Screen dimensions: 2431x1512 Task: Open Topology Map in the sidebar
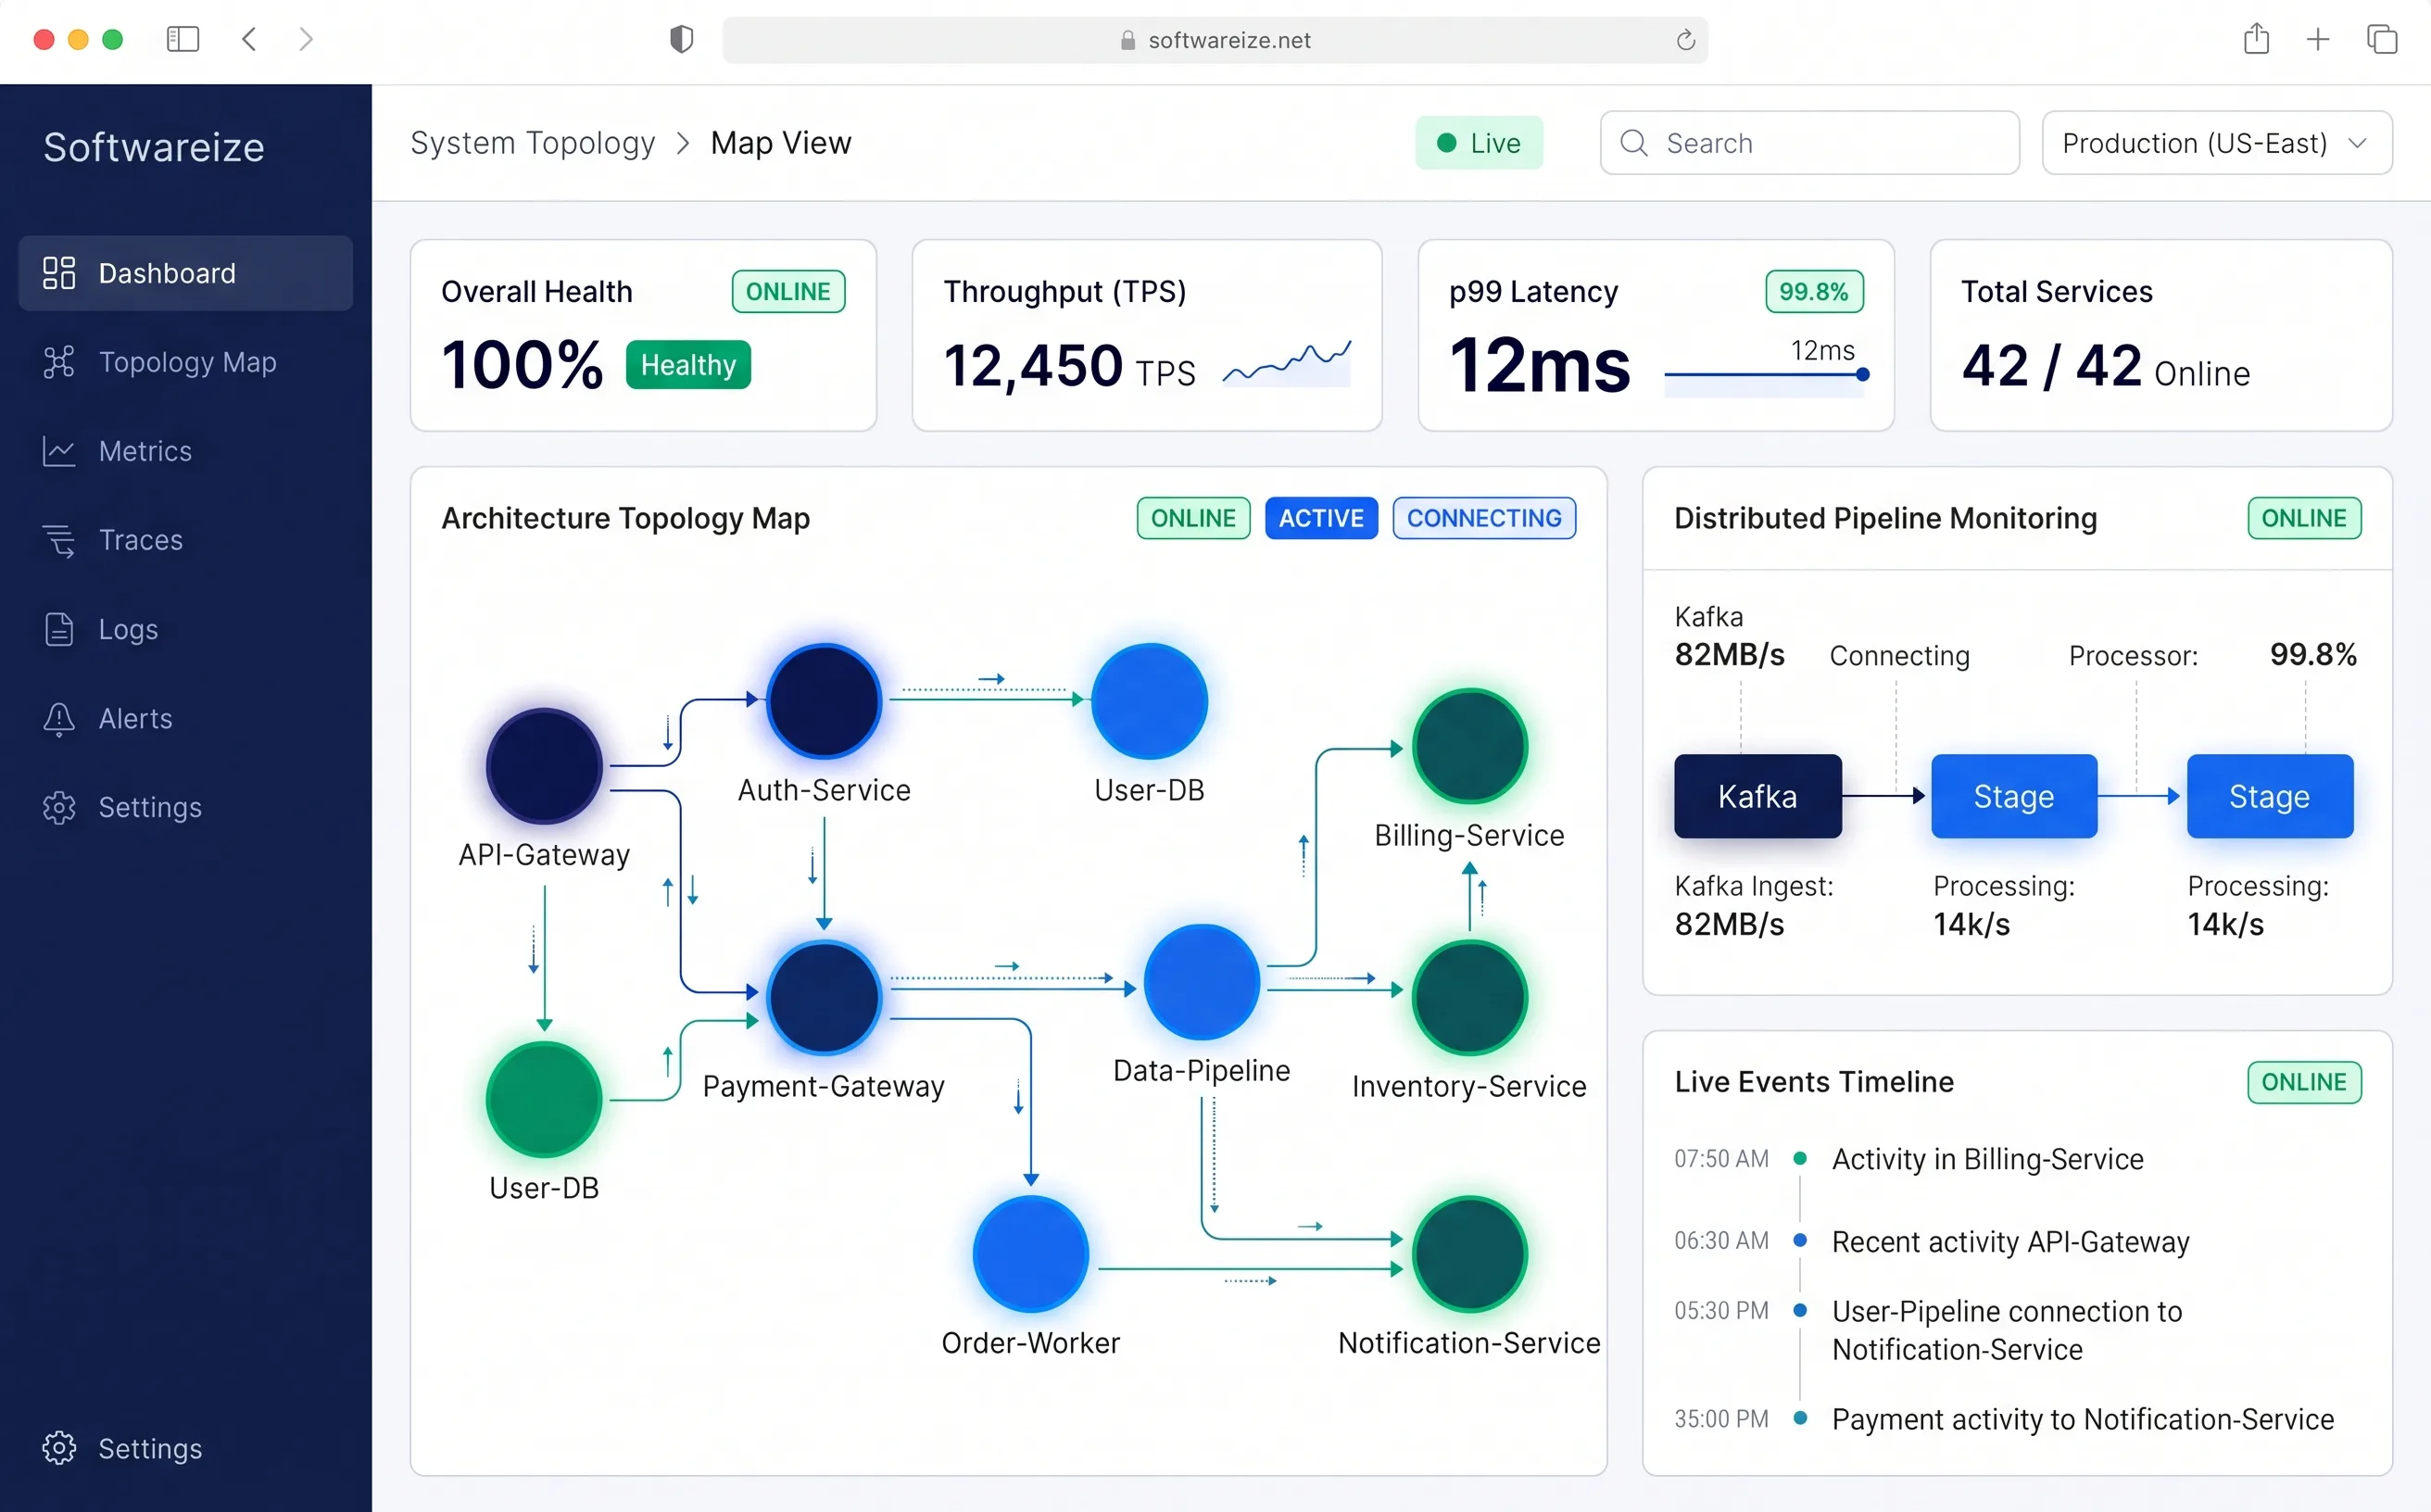click(x=185, y=362)
